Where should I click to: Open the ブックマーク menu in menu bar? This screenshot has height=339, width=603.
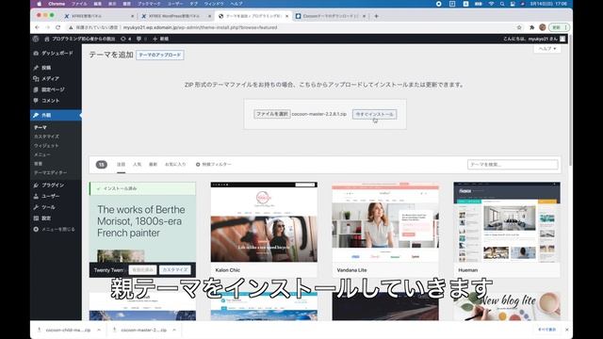[149, 4]
